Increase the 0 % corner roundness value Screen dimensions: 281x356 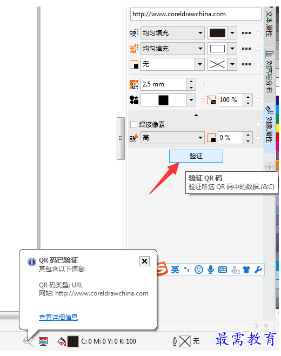[247, 135]
